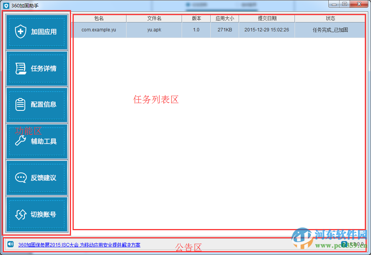Viewport: 371px width, 255px height.
Task: Open the 反馈建议 feedback button
Action: click(x=37, y=178)
